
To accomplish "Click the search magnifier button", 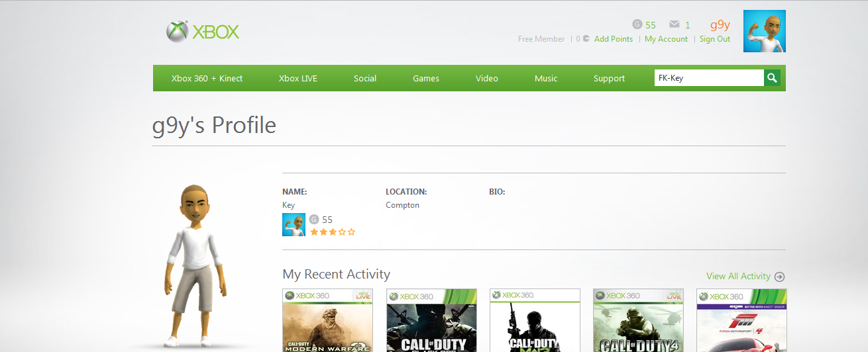I will [772, 78].
